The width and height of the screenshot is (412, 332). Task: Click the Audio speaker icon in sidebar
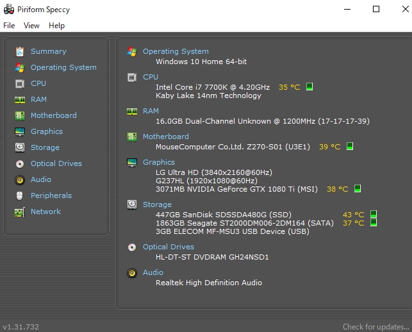20,180
